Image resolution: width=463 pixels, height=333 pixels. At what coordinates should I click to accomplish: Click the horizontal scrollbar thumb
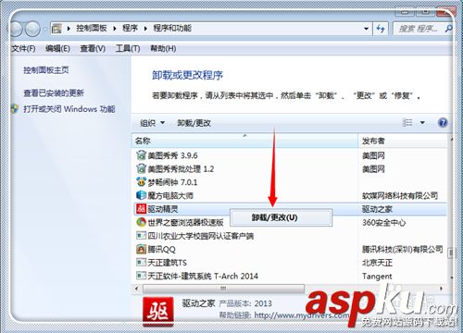coord(223,289)
